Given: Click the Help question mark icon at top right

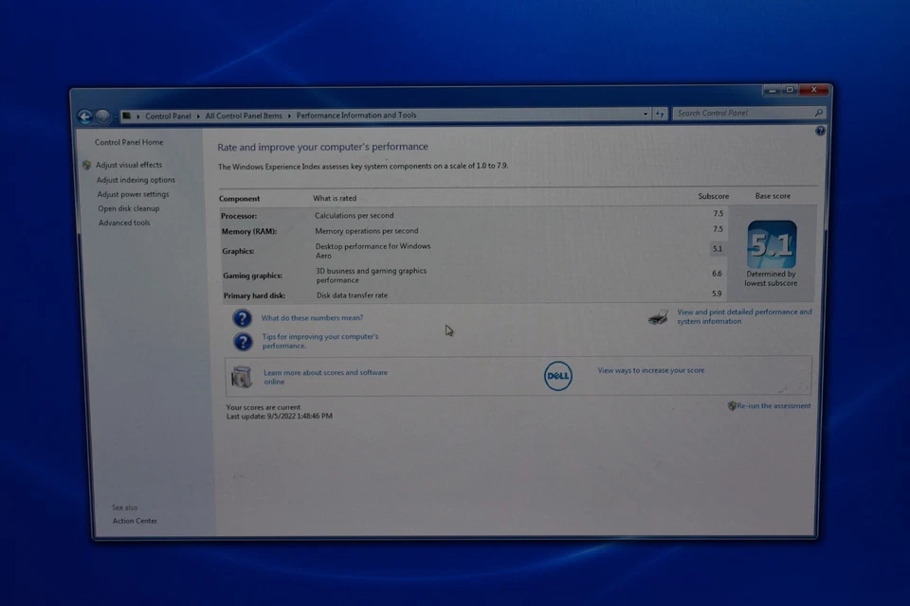Looking at the screenshot, I should 820,132.
